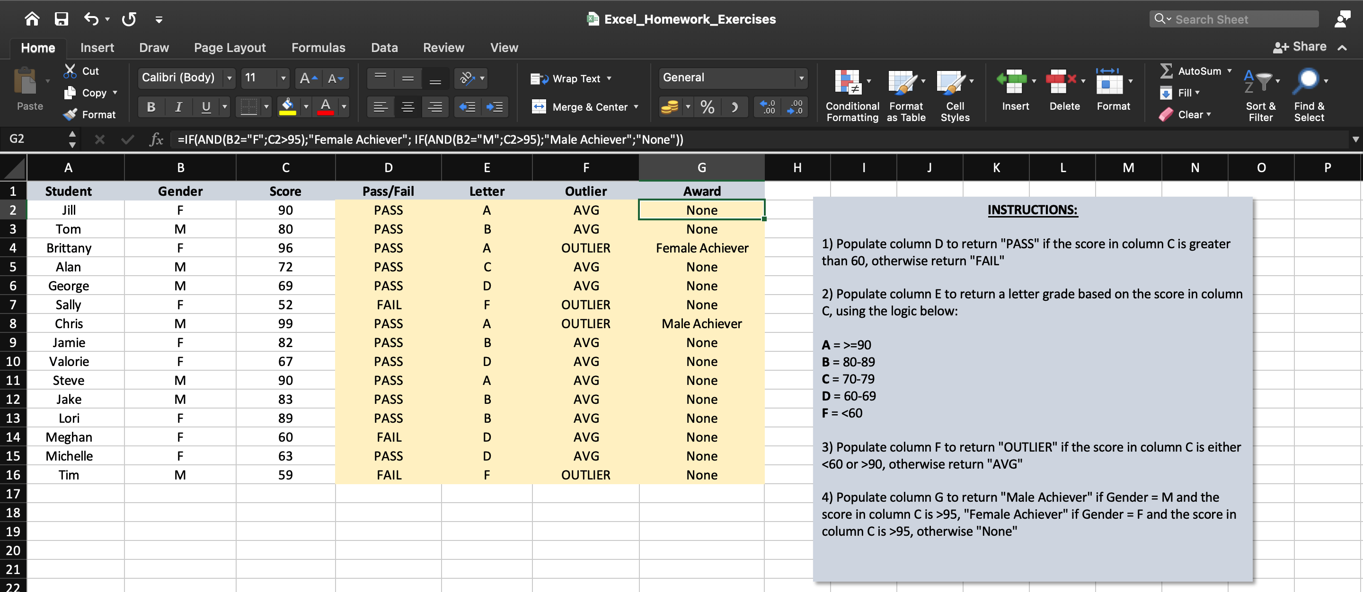
Task: Click the Format as Table icon
Action: (x=902, y=82)
